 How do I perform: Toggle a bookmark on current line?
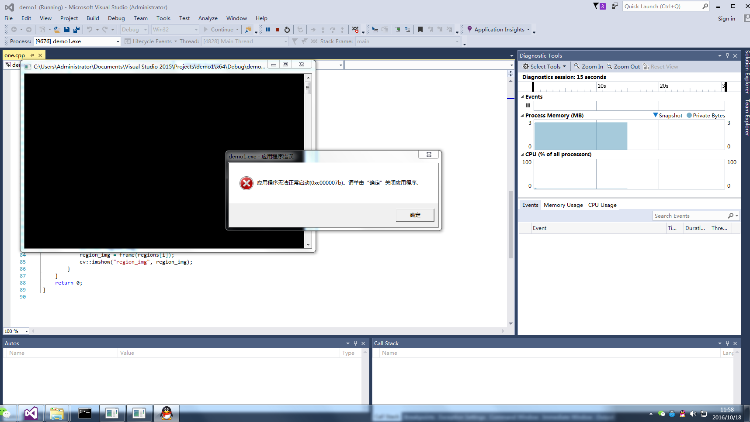[420, 30]
